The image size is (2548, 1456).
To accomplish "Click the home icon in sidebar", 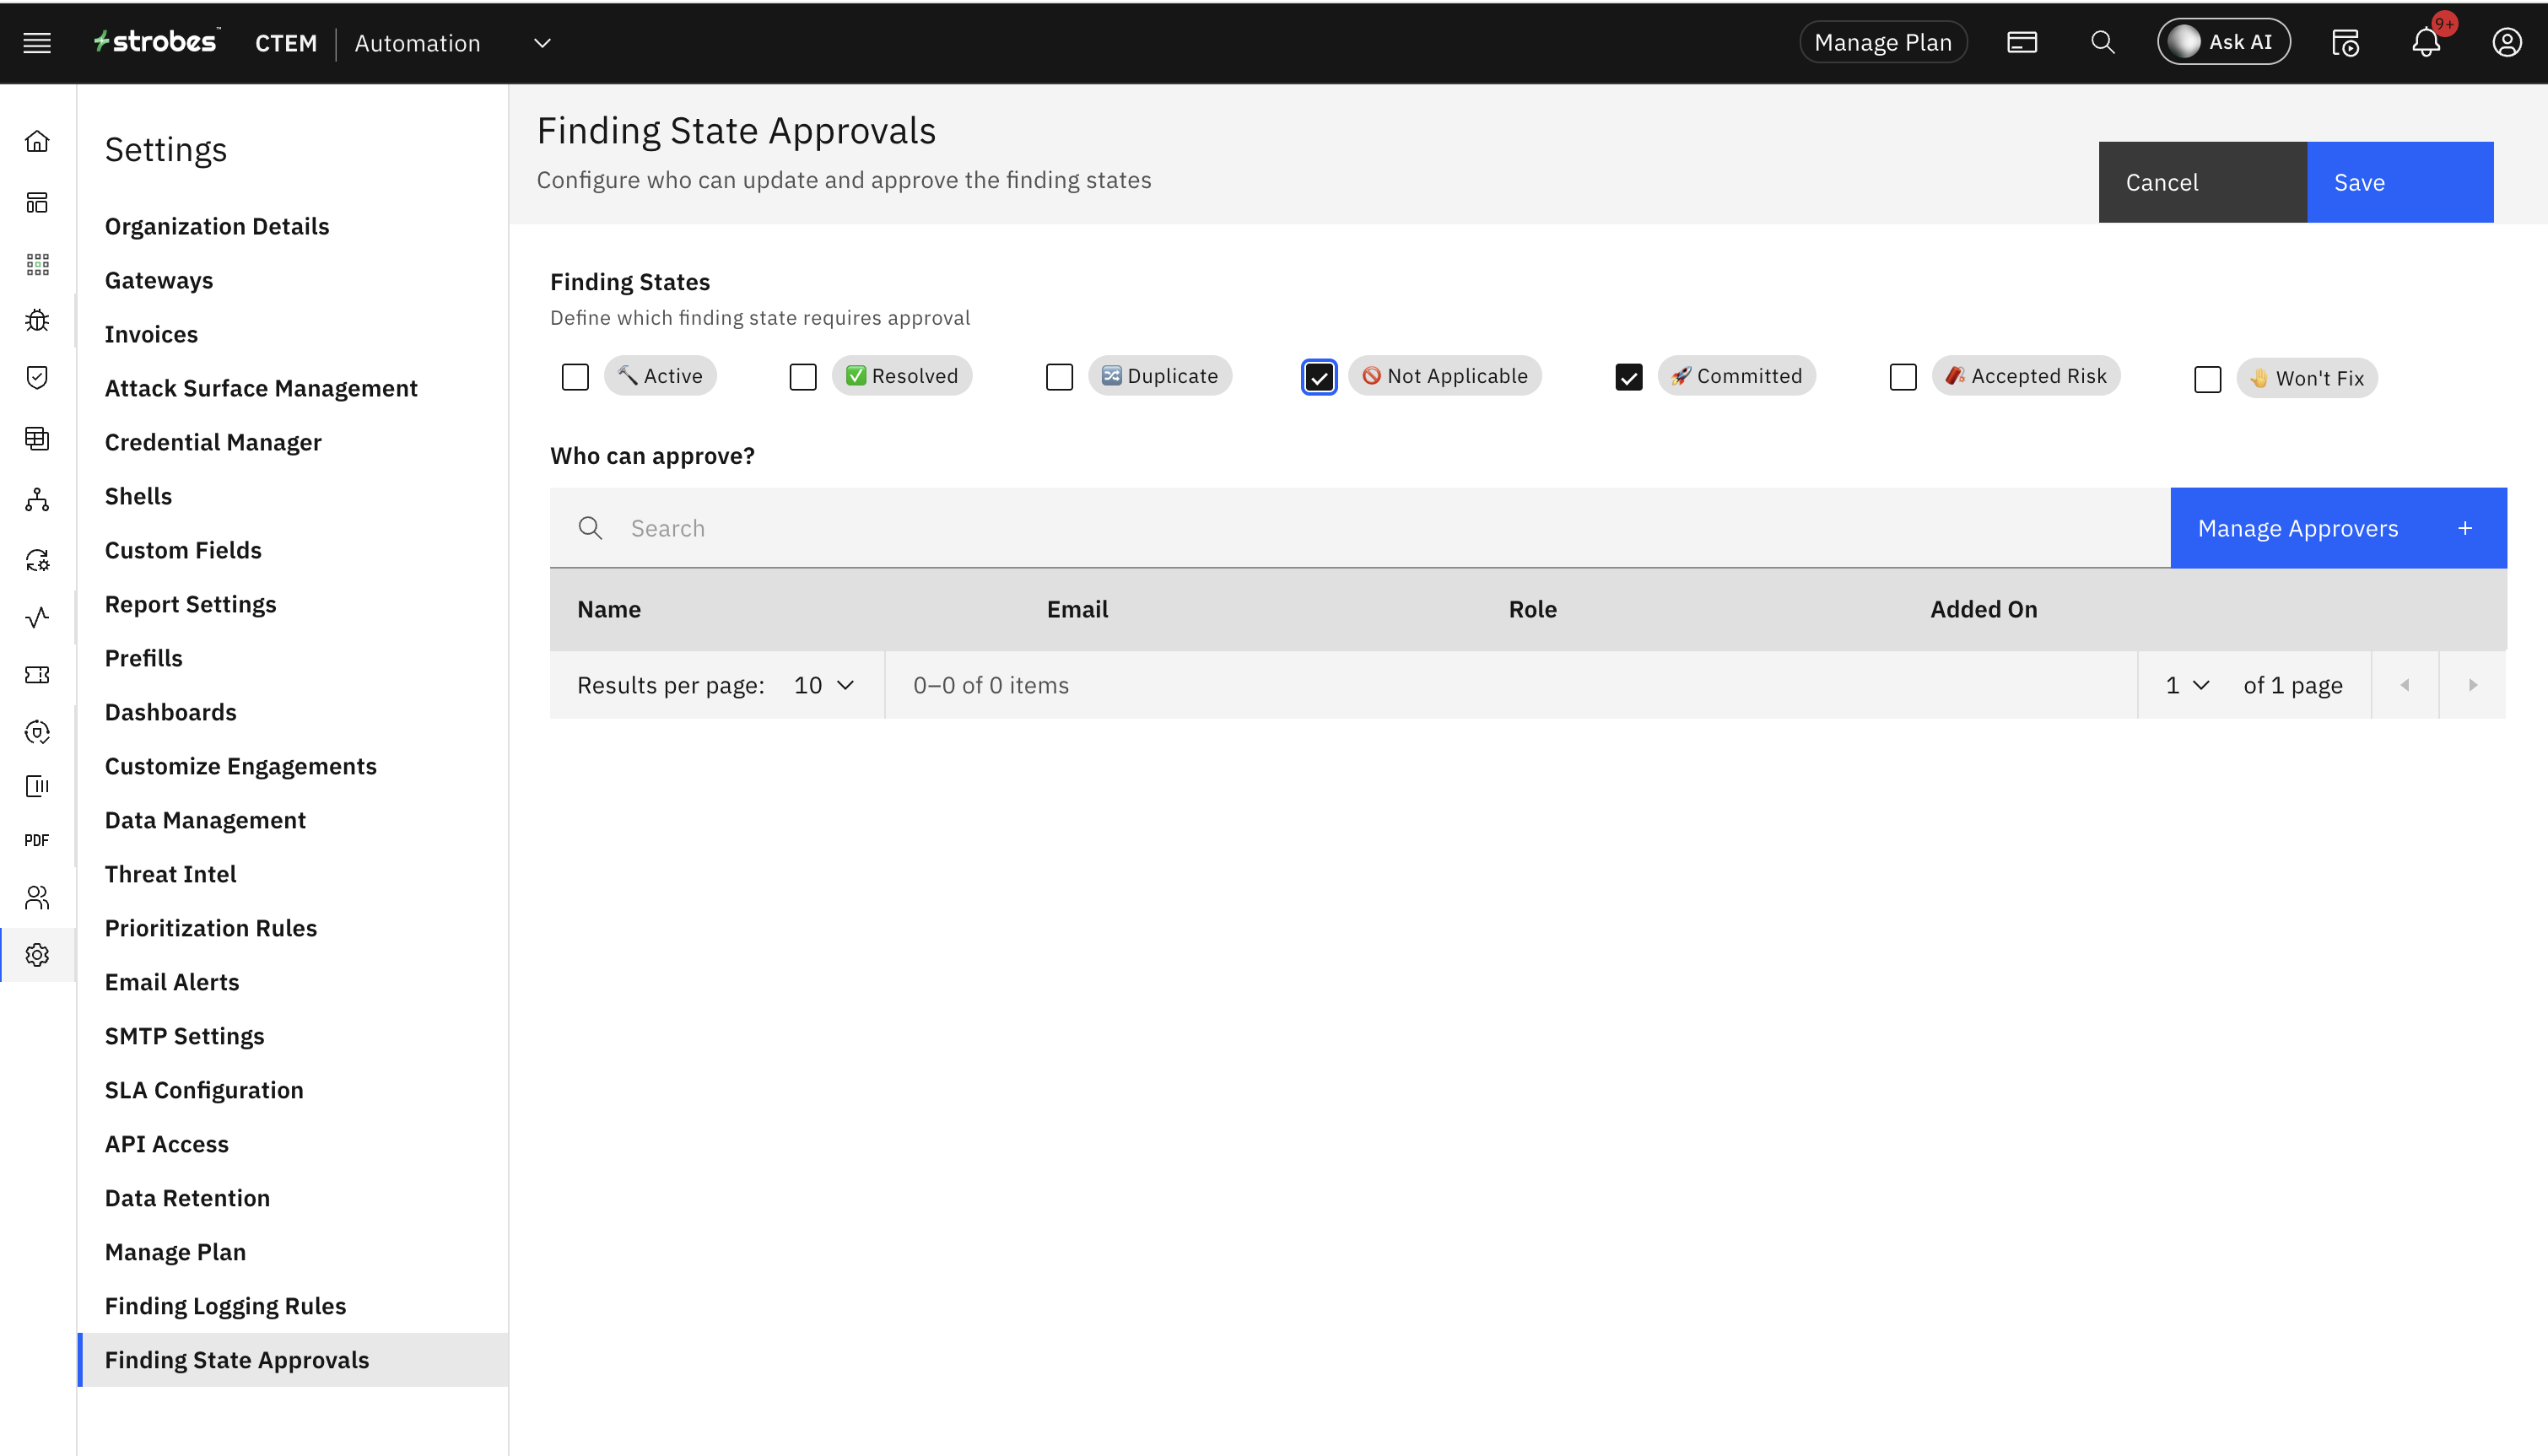I will click(37, 141).
